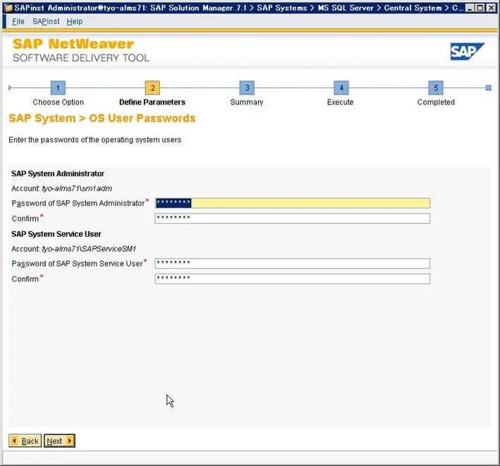The image size is (500, 466).
Task: Click the Back button
Action: coord(25,441)
